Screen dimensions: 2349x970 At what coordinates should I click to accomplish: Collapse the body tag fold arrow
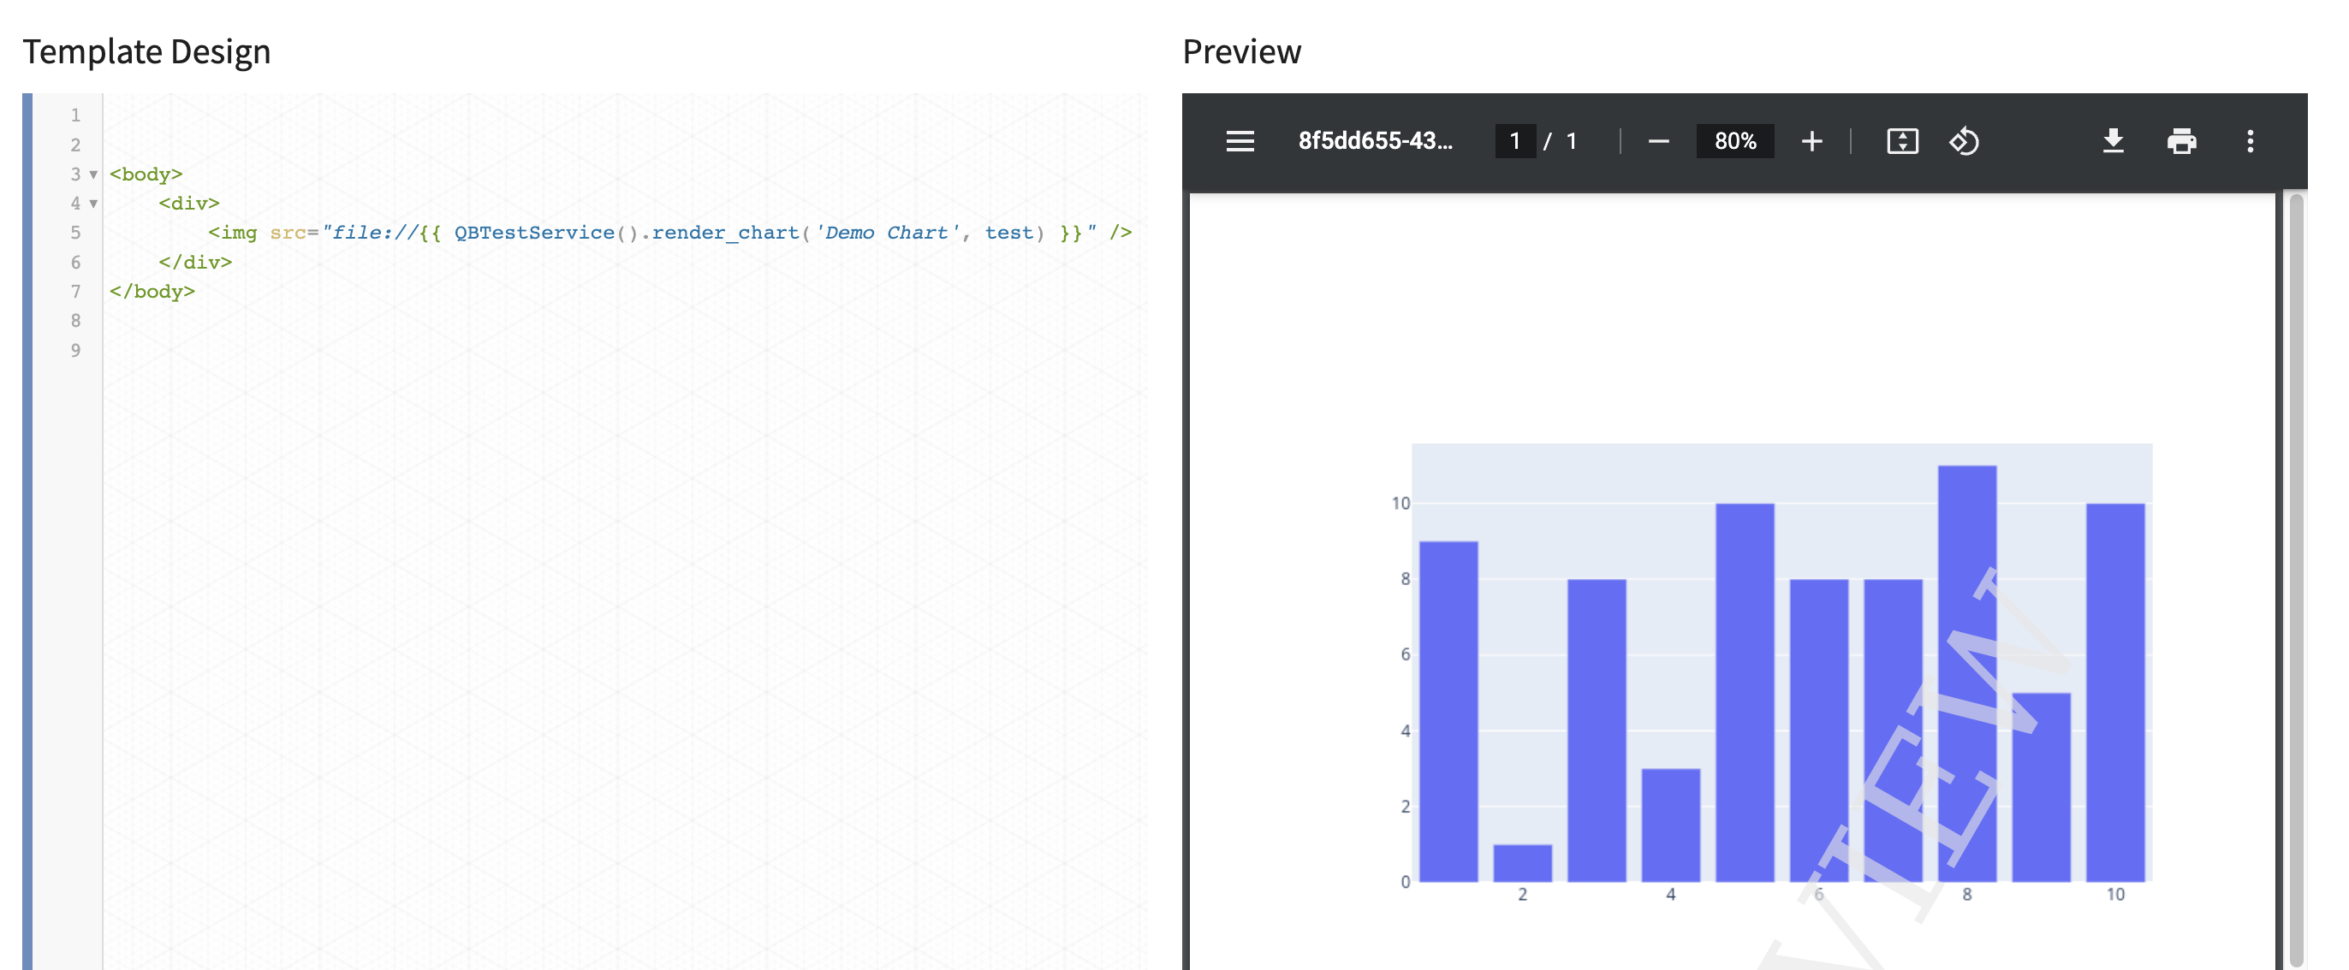tap(93, 174)
